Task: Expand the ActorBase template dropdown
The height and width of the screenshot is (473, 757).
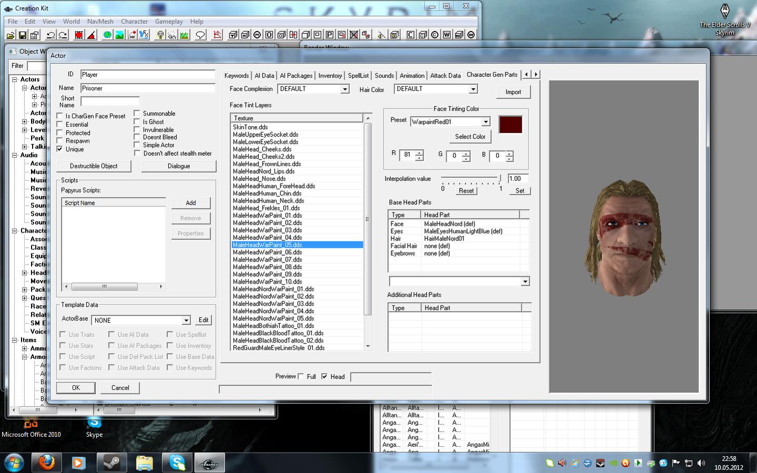Action: pos(186,320)
